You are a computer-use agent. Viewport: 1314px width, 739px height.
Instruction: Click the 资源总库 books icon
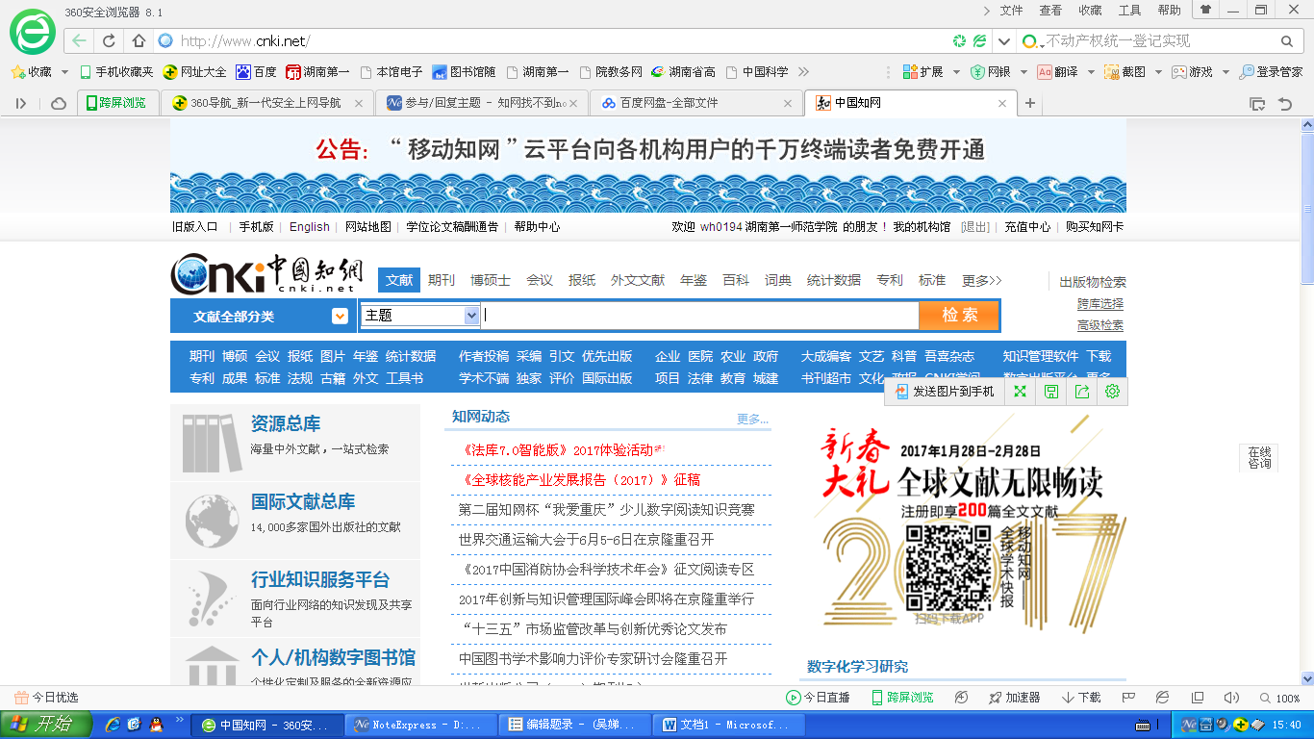click(212, 444)
